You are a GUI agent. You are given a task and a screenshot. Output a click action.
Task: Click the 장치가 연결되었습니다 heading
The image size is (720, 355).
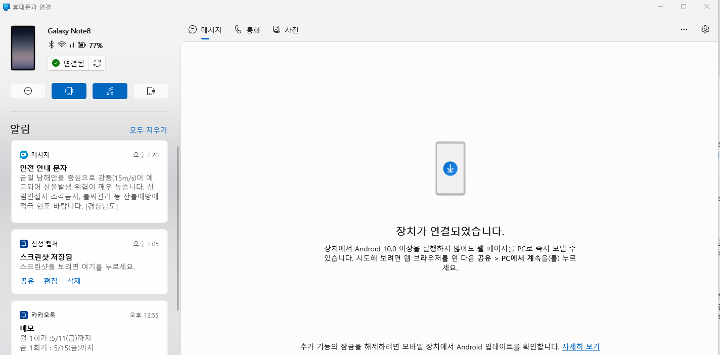click(450, 232)
